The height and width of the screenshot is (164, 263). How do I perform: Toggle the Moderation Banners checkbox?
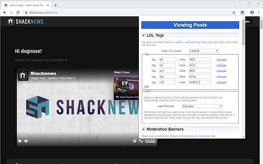pos(143,129)
